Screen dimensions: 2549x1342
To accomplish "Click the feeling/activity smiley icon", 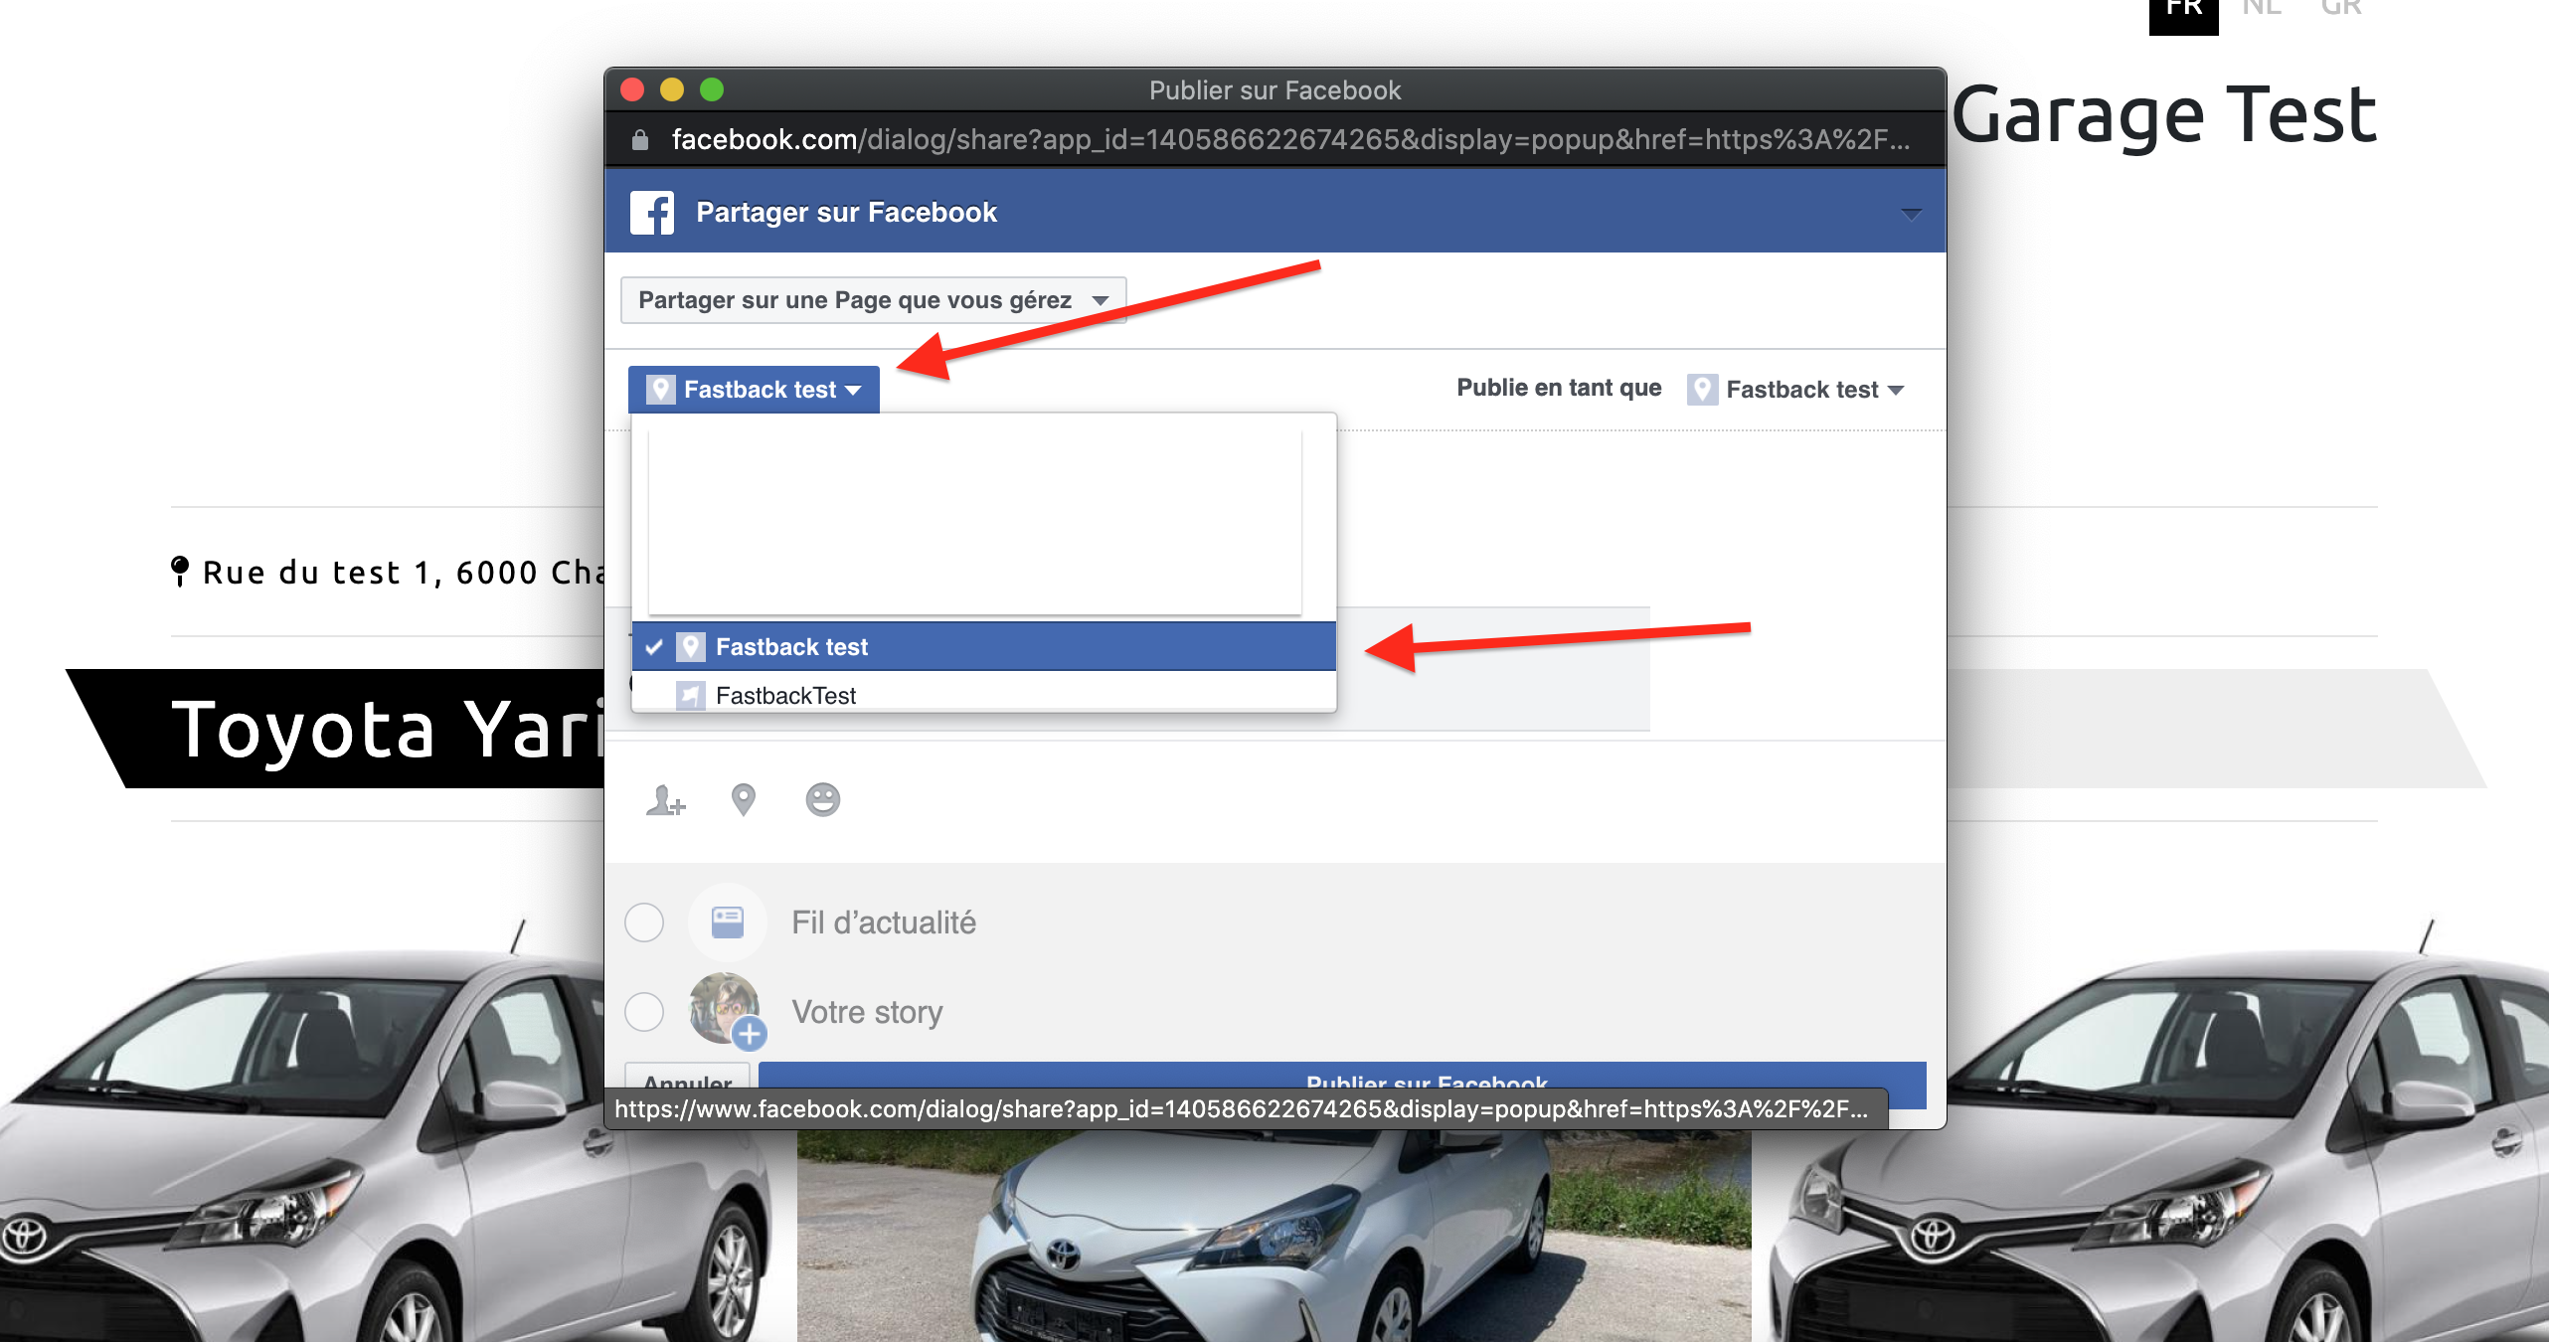I will [822, 800].
